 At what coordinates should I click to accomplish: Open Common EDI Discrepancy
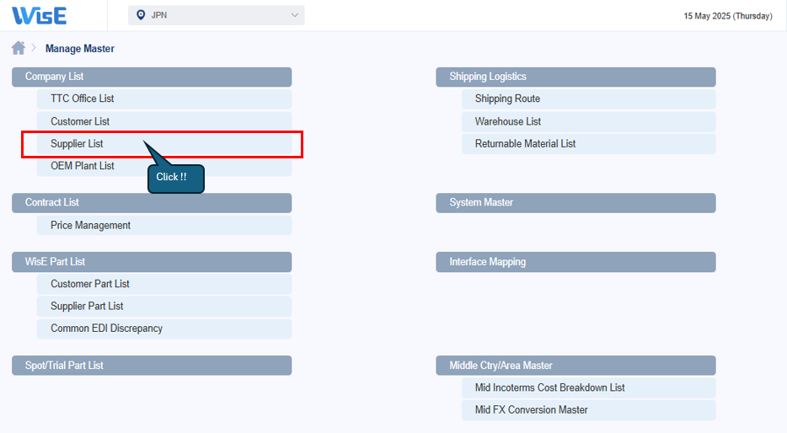tap(106, 329)
